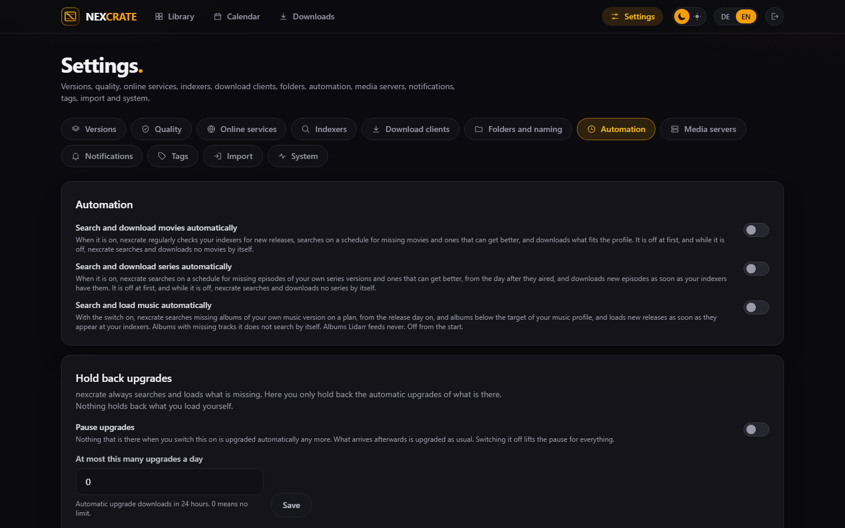This screenshot has height=528, width=845.
Task: Enable search and download movies automatically
Action: pyautogui.click(x=756, y=230)
